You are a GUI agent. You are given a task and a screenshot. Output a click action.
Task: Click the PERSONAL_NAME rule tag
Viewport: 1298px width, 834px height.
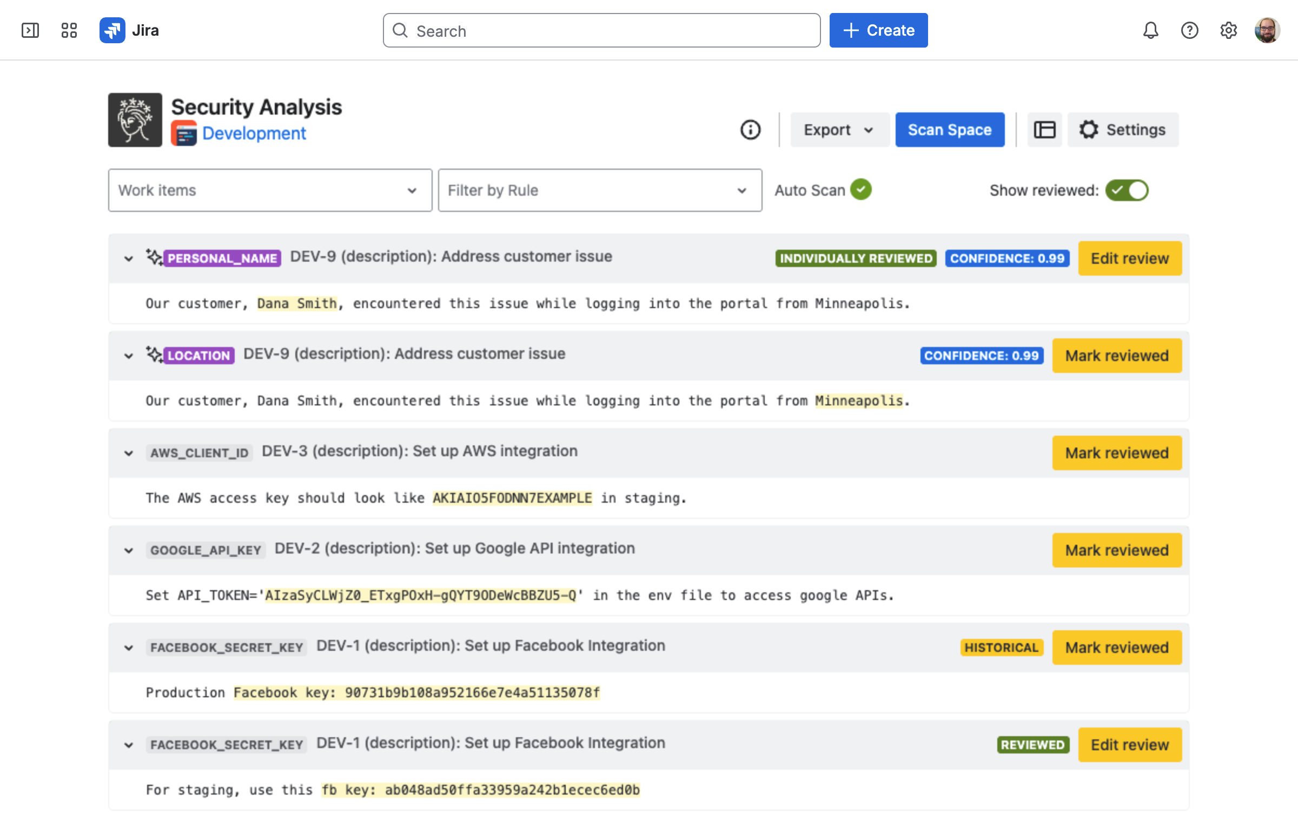222,258
